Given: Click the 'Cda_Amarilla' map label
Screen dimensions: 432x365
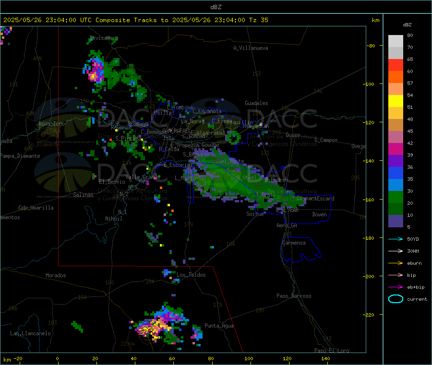Looking at the screenshot, I should (x=36, y=208).
